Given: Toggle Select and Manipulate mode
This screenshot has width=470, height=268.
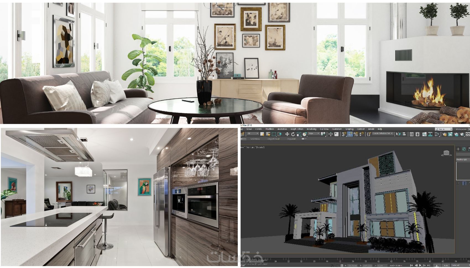Looking at the screenshot, I should pyautogui.click(x=330, y=134).
